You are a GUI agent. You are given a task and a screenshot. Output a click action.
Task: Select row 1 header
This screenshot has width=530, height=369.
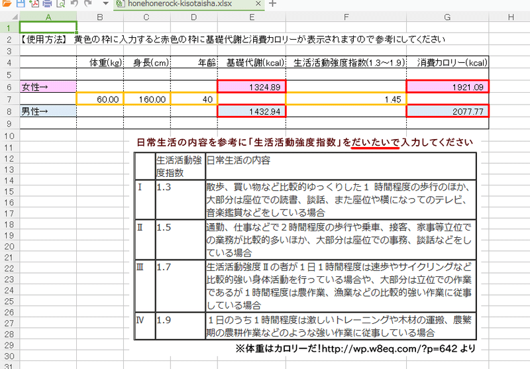click(9, 28)
